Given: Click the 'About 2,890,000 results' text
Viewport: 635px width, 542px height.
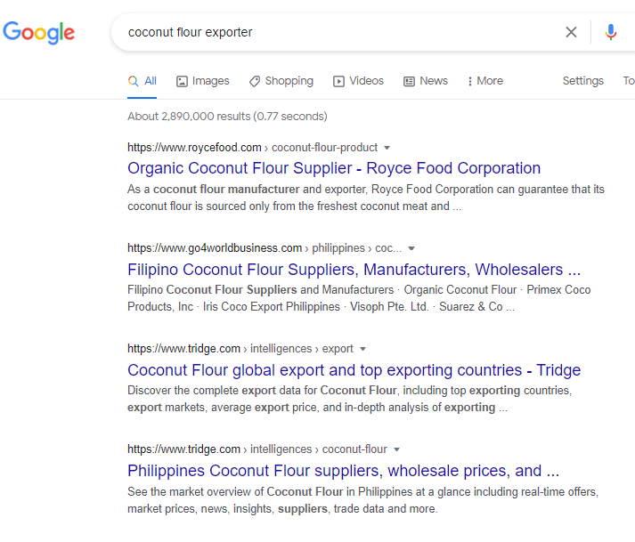Looking at the screenshot, I should coord(227,117).
